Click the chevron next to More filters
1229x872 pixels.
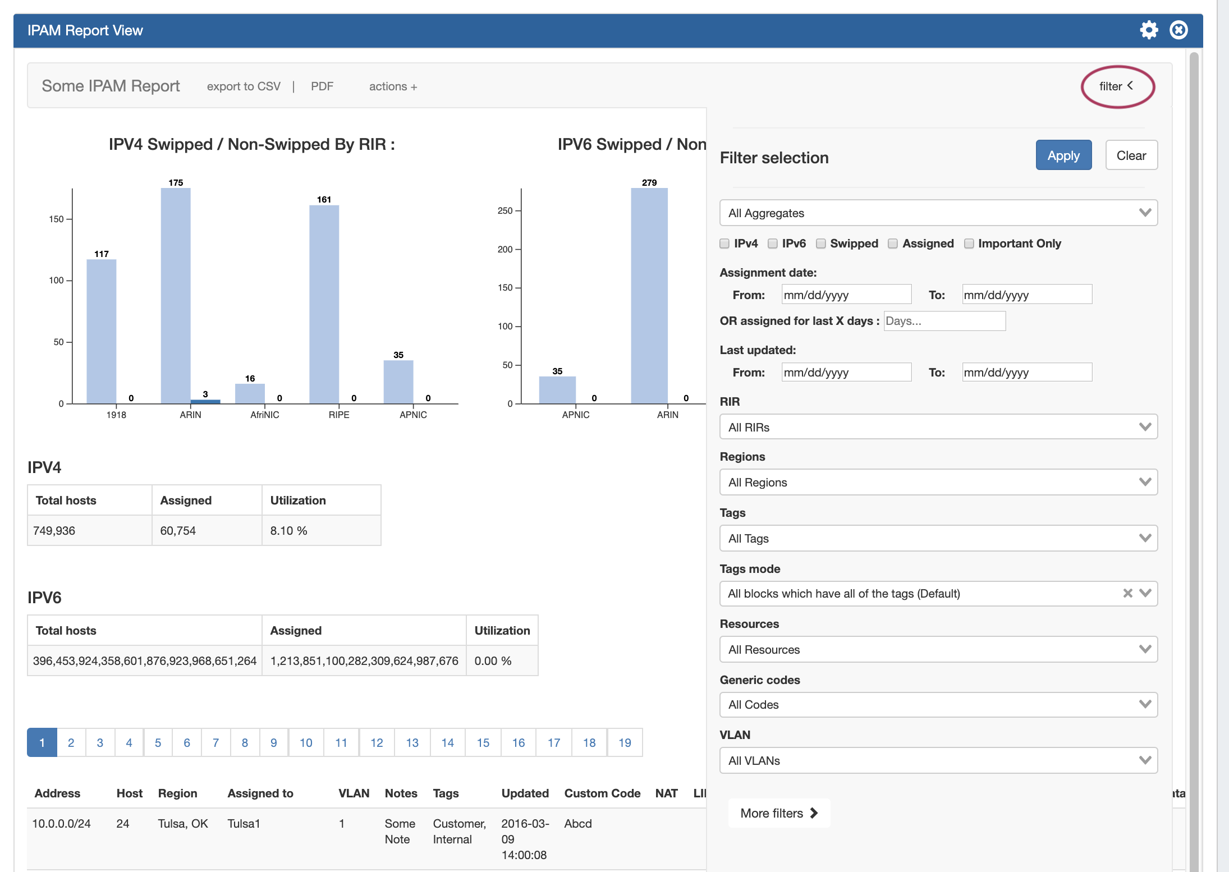814,813
